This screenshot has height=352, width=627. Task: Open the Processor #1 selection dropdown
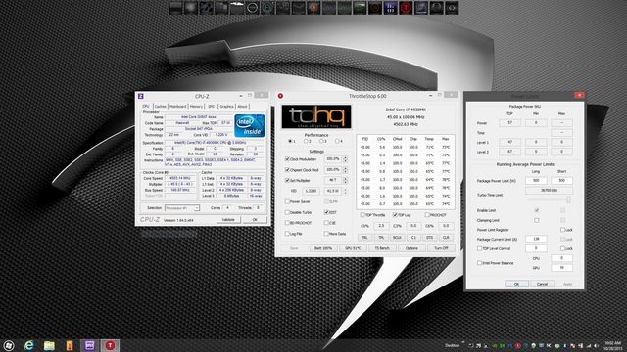(x=182, y=208)
